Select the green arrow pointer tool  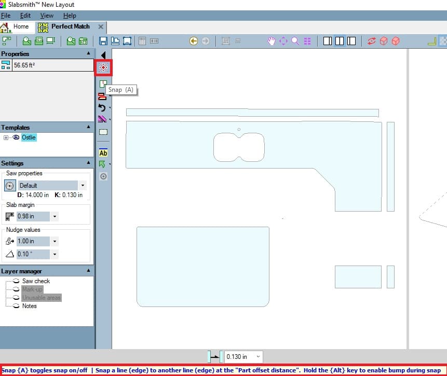click(x=102, y=164)
